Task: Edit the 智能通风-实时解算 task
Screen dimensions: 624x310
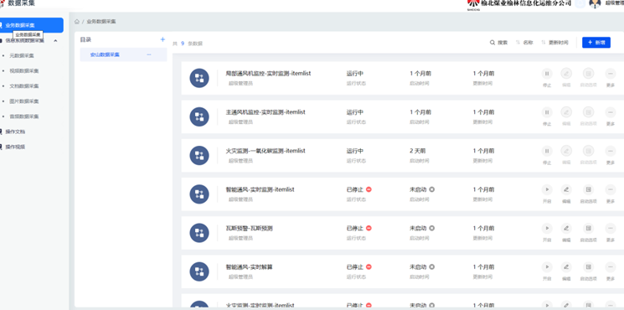Action: (566, 267)
